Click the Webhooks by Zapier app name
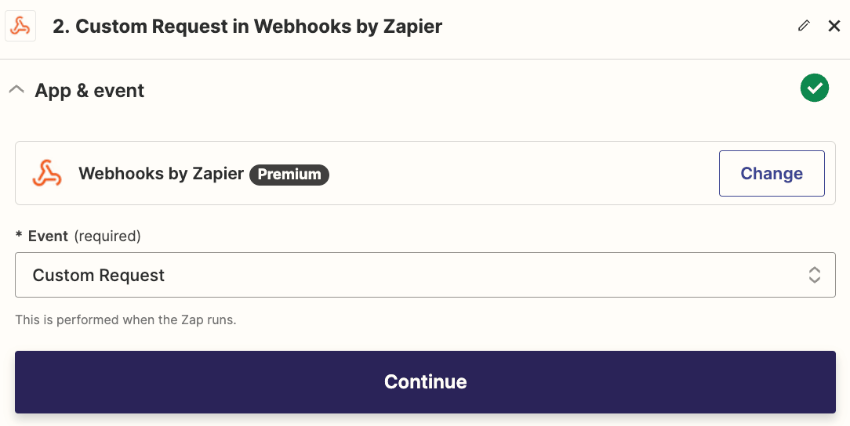 click(161, 174)
